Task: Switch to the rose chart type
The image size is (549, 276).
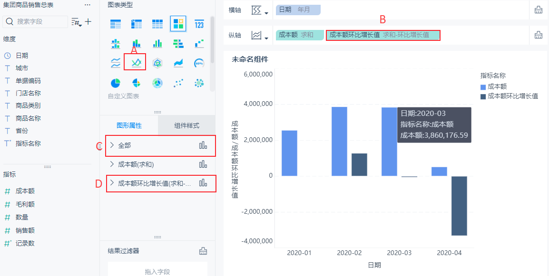Action: [x=136, y=83]
